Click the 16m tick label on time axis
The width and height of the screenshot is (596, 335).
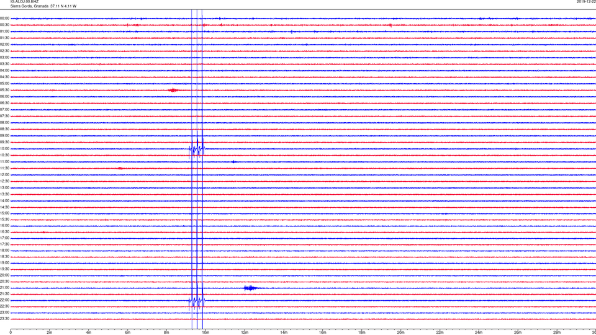pyautogui.click(x=323, y=333)
